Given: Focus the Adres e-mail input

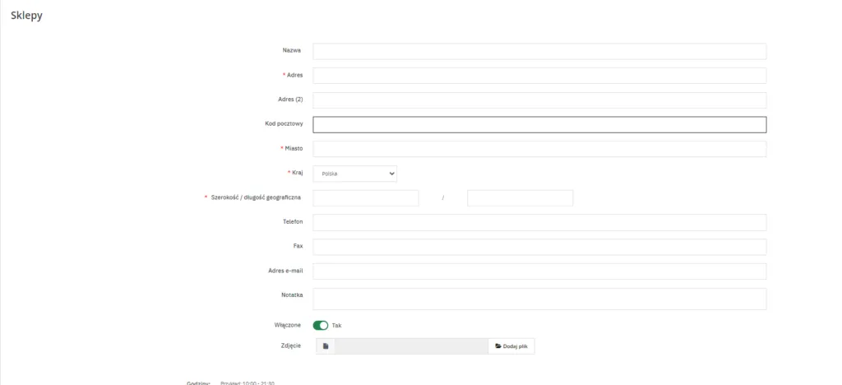Looking at the screenshot, I should [x=539, y=271].
